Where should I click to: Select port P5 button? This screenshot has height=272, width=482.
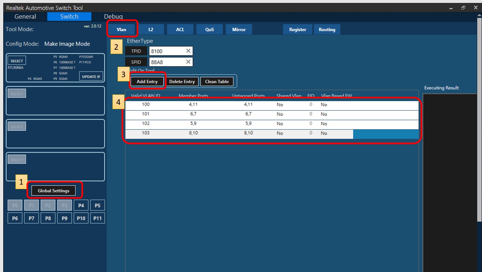pyautogui.click(x=97, y=205)
